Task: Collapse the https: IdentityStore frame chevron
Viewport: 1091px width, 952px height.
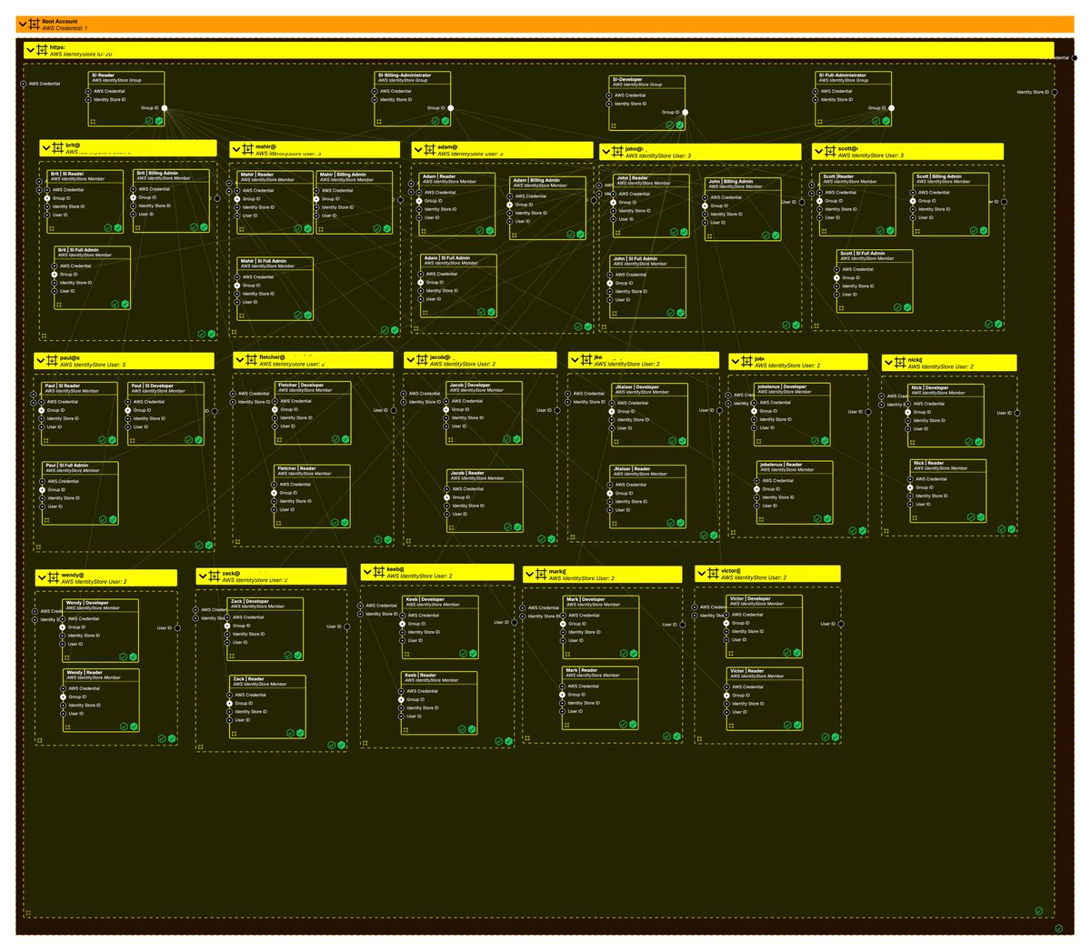Action: pos(30,50)
